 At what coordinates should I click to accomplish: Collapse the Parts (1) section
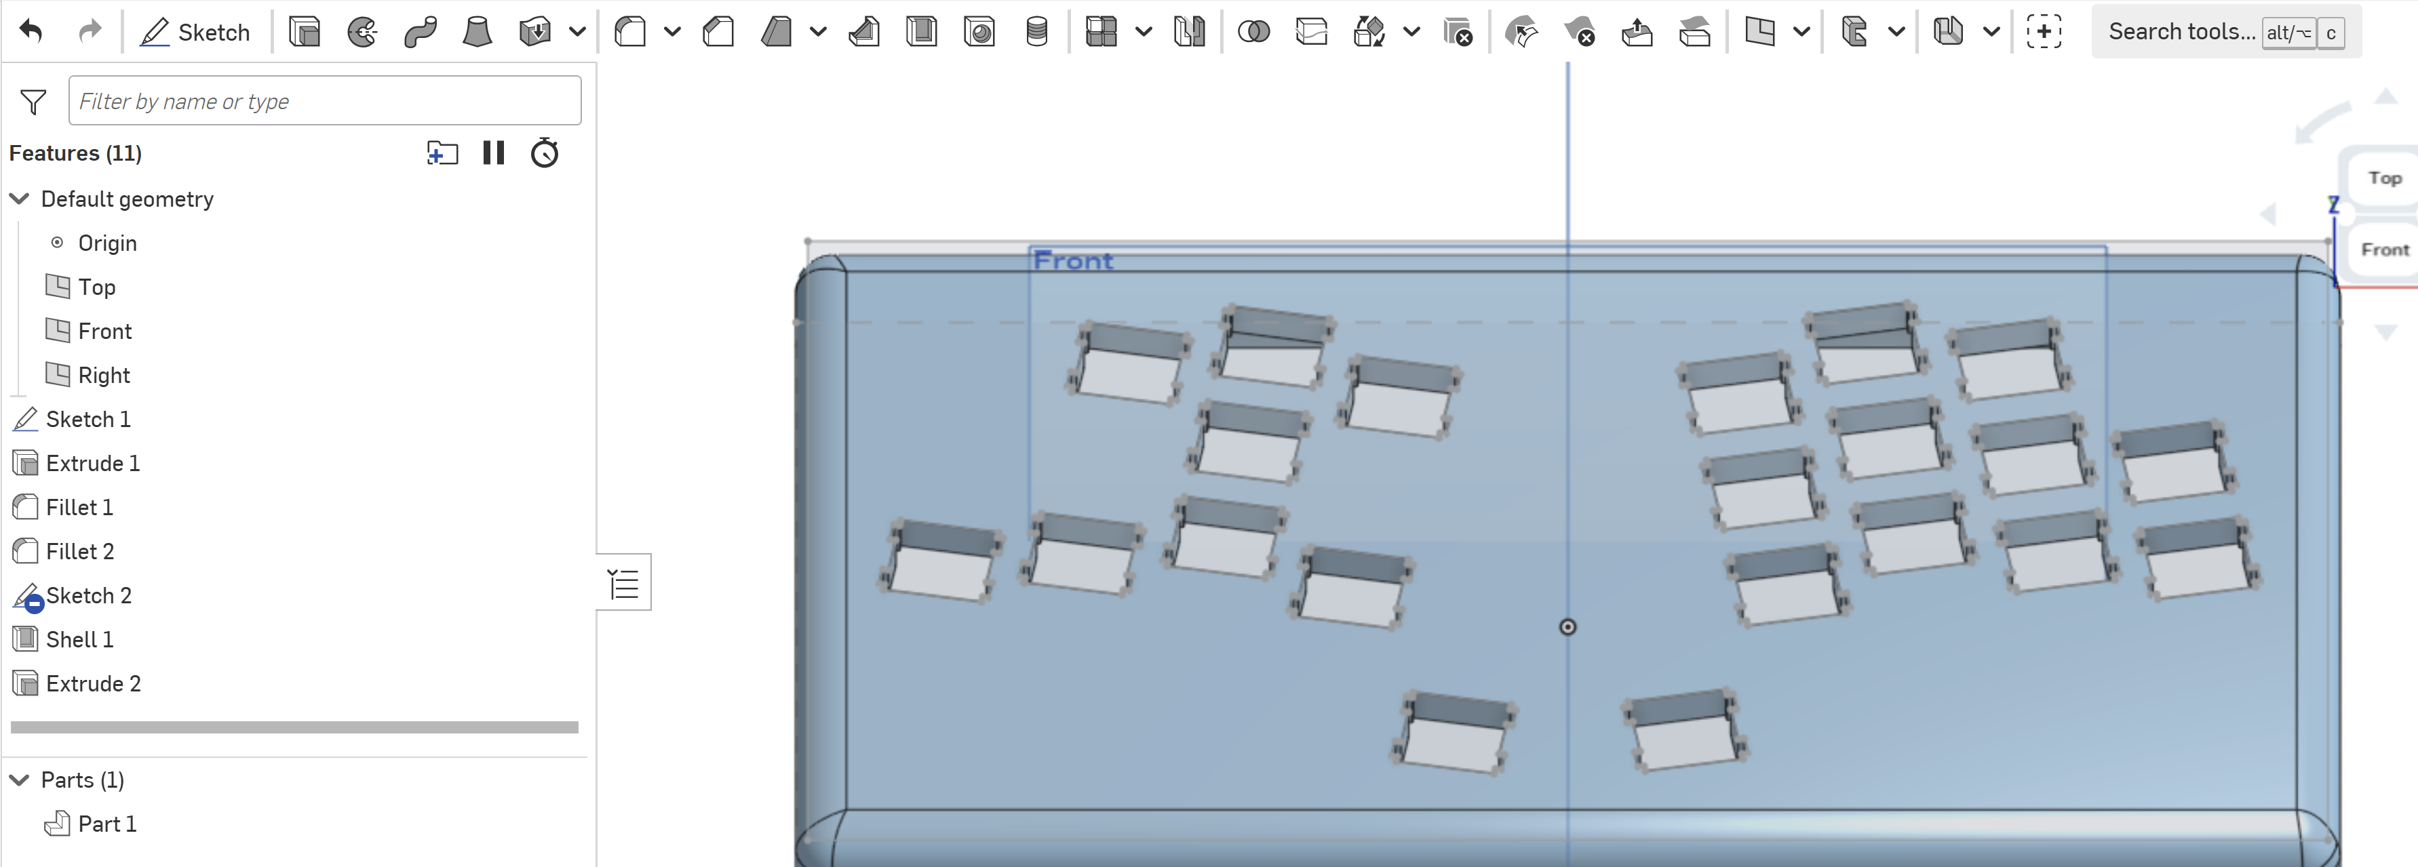coord(19,780)
